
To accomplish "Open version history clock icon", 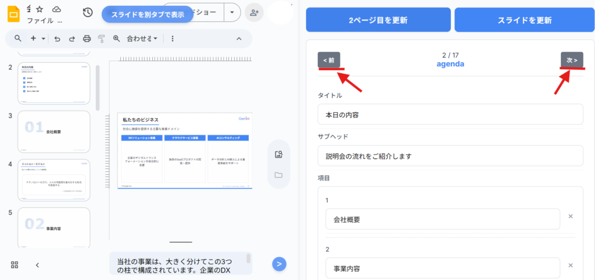I will pos(88,12).
